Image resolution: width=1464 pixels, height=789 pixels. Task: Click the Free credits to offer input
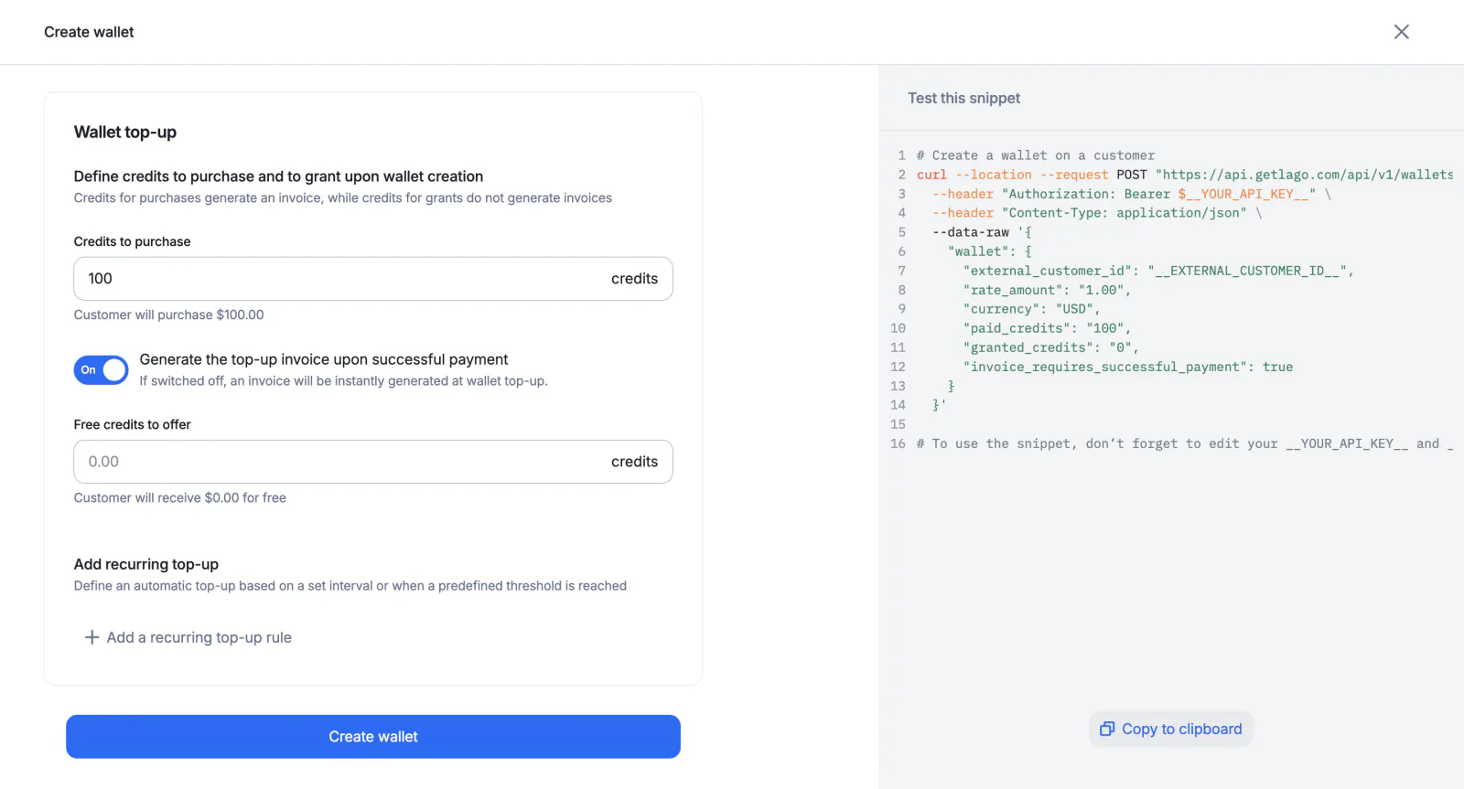[373, 462]
